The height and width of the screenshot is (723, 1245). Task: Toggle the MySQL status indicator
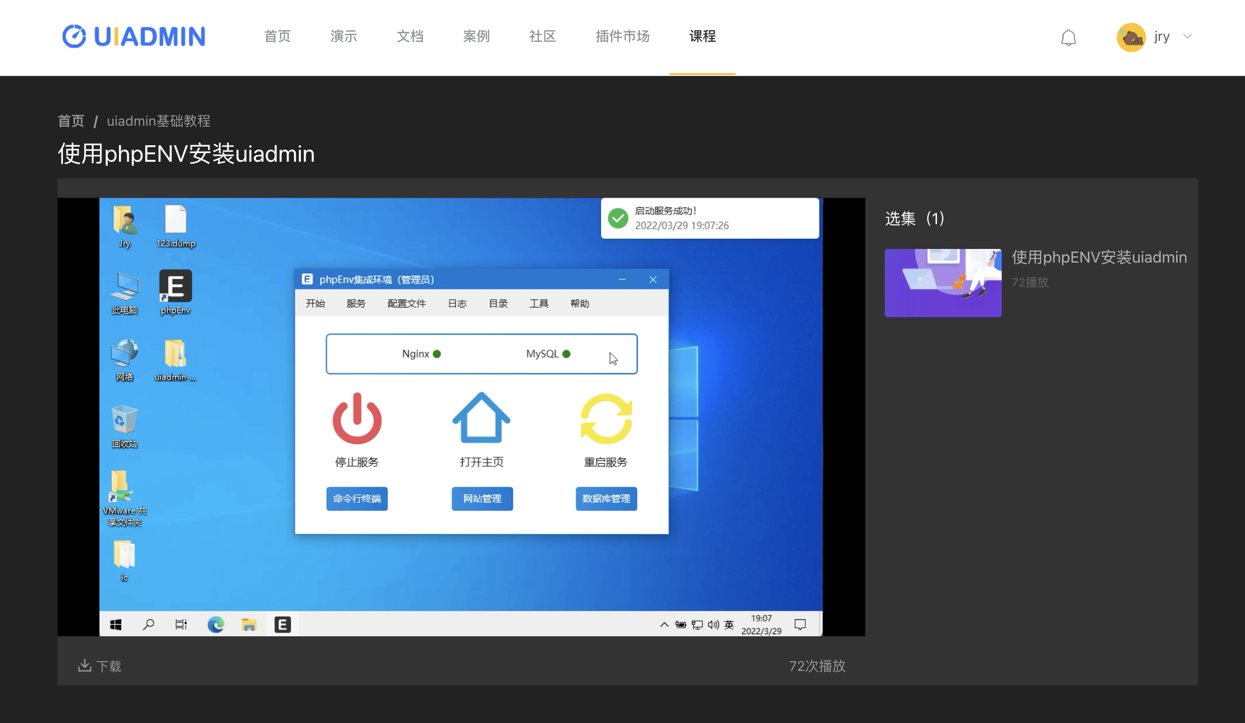pyautogui.click(x=566, y=354)
